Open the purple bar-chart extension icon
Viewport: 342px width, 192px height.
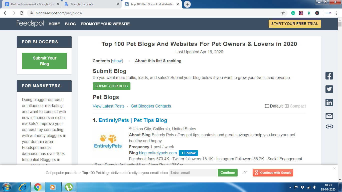tap(301, 13)
